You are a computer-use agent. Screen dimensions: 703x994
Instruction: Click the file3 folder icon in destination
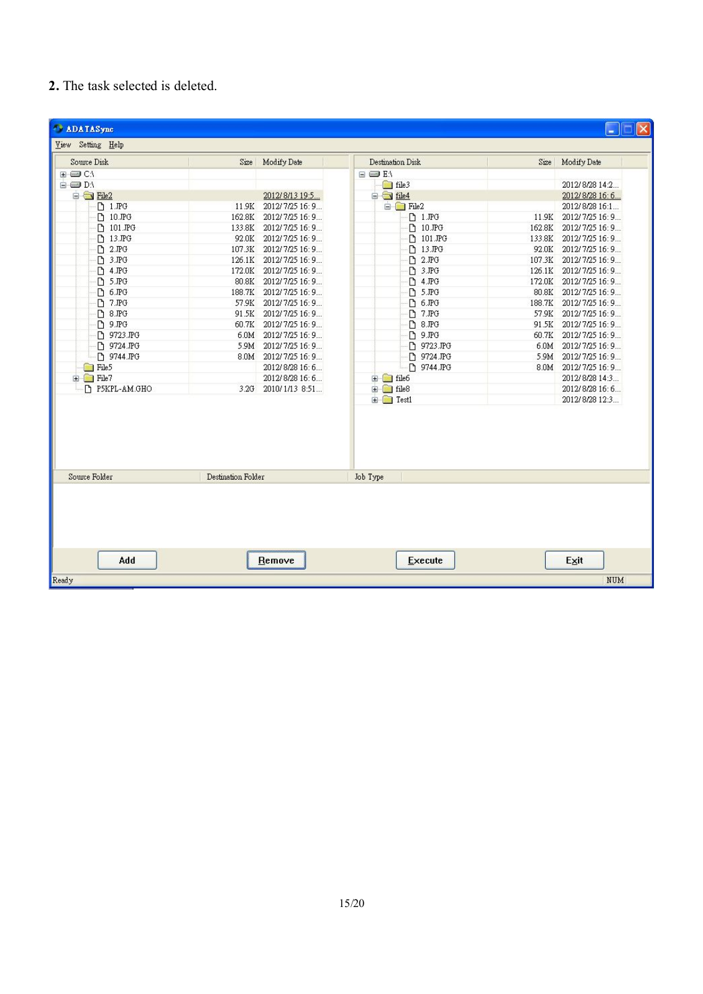click(x=388, y=185)
